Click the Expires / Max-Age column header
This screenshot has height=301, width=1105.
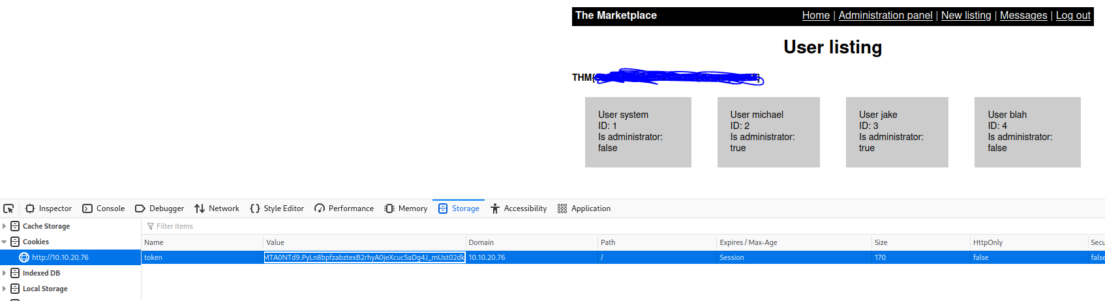tap(794, 242)
